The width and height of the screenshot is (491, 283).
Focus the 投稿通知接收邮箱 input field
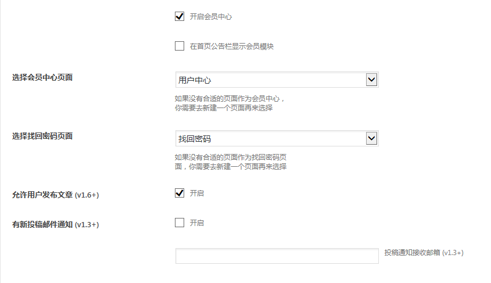click(277, 256)
